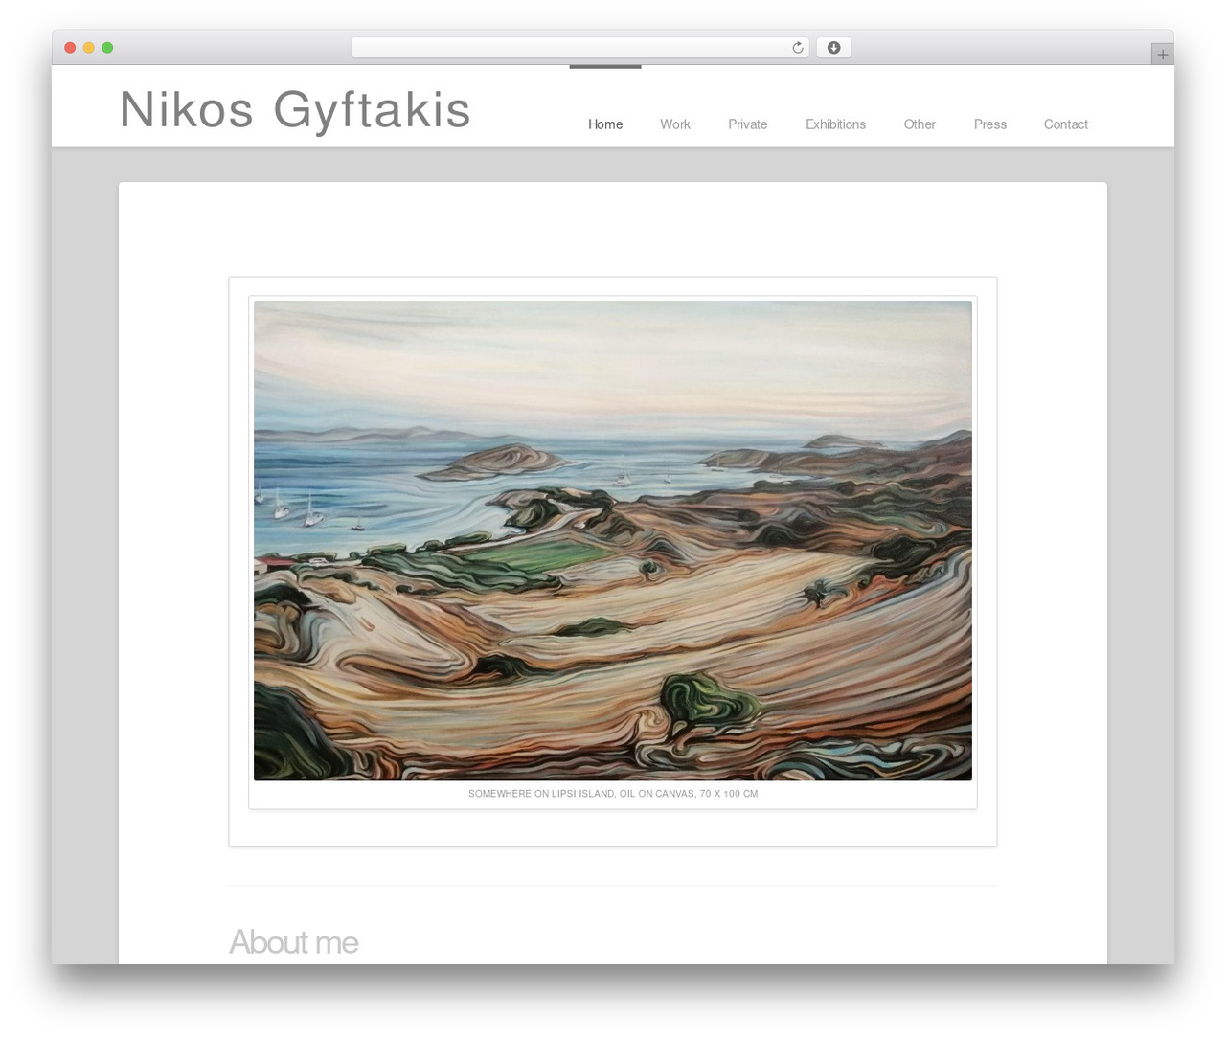The width and height of the screenshot is (1226, 1038).
Task: Close the browser window with red button
Action: [70, 48]
